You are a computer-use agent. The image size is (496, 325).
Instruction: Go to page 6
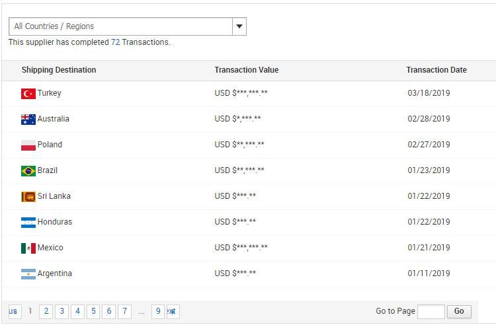coord(109,311)
